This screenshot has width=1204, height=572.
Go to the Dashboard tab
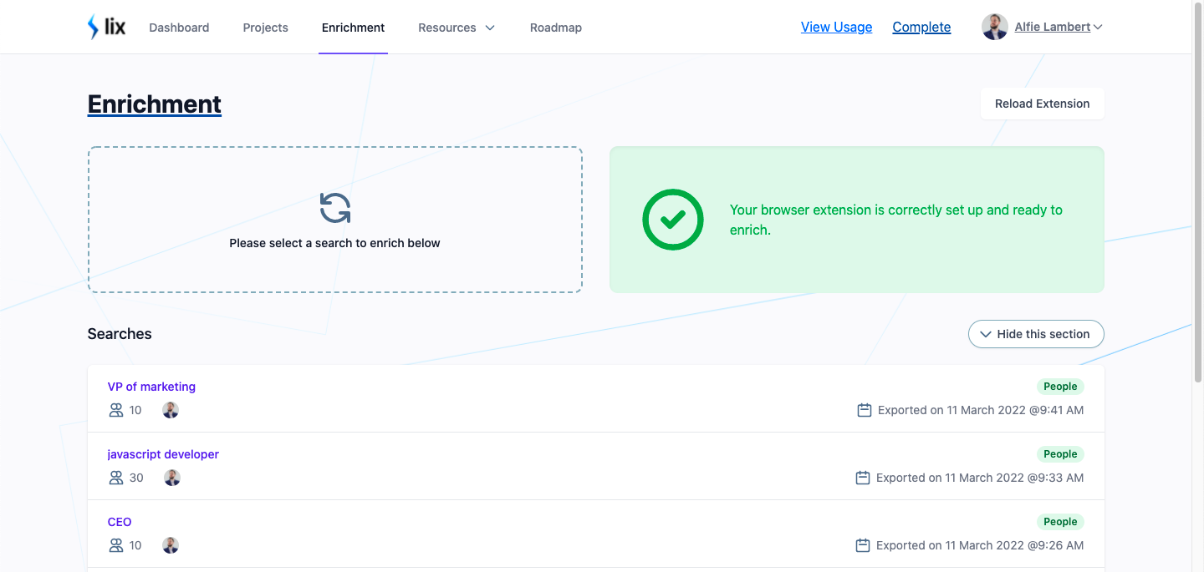(179, 28)
